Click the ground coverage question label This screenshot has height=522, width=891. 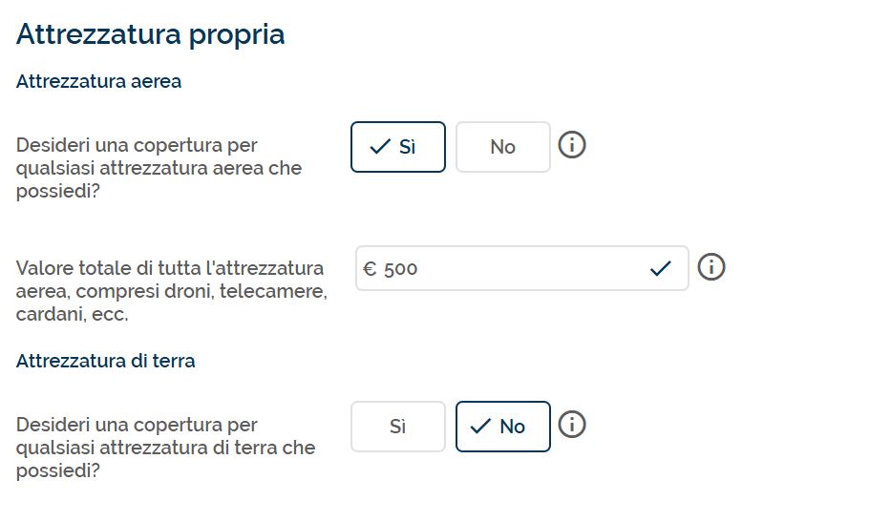pyautogui.click(x=166, y=448)
